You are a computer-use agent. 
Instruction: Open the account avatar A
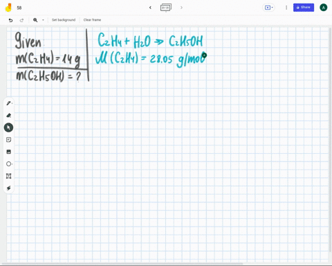[x=324, y=8]
